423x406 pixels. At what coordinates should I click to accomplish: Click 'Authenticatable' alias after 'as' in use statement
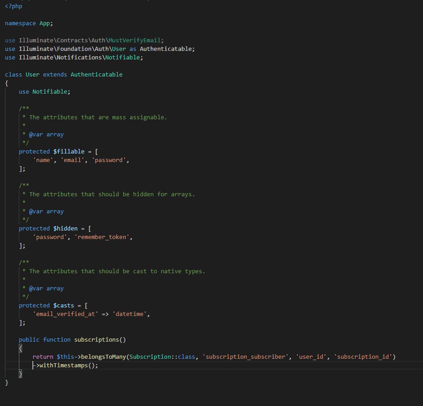coord(165,49)
